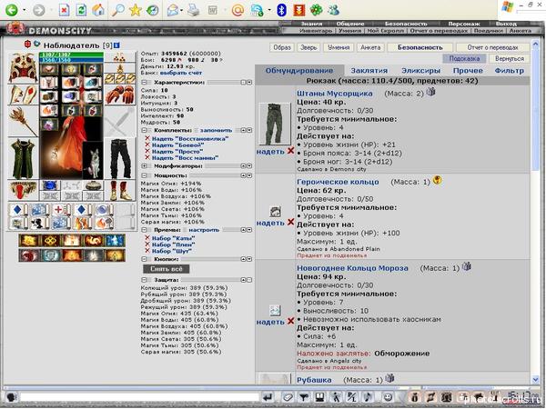Click the Вернуться button
The width and height of the screenshot is (546, 409).
pos(510,58)
